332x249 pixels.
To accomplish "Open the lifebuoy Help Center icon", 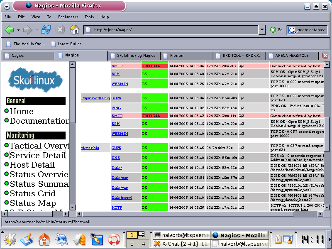I will 114,240.
